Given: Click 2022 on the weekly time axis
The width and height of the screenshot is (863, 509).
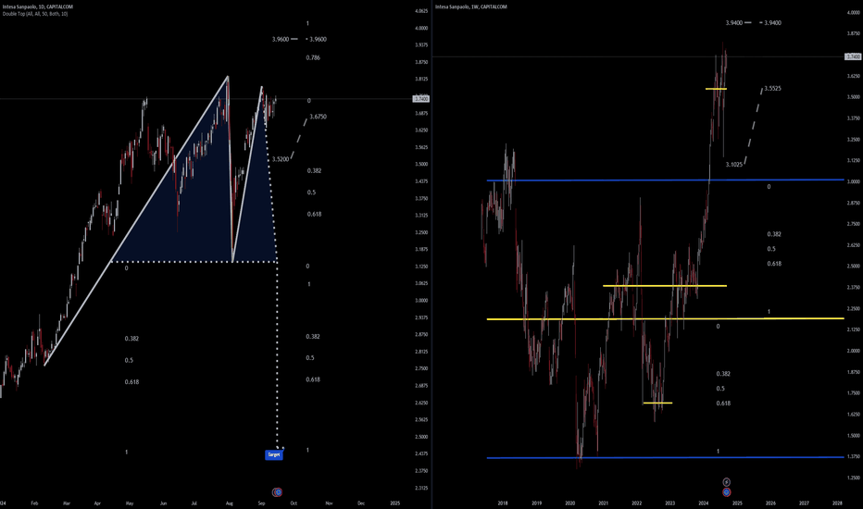Looking at the screenshot, I should (637, 503).
